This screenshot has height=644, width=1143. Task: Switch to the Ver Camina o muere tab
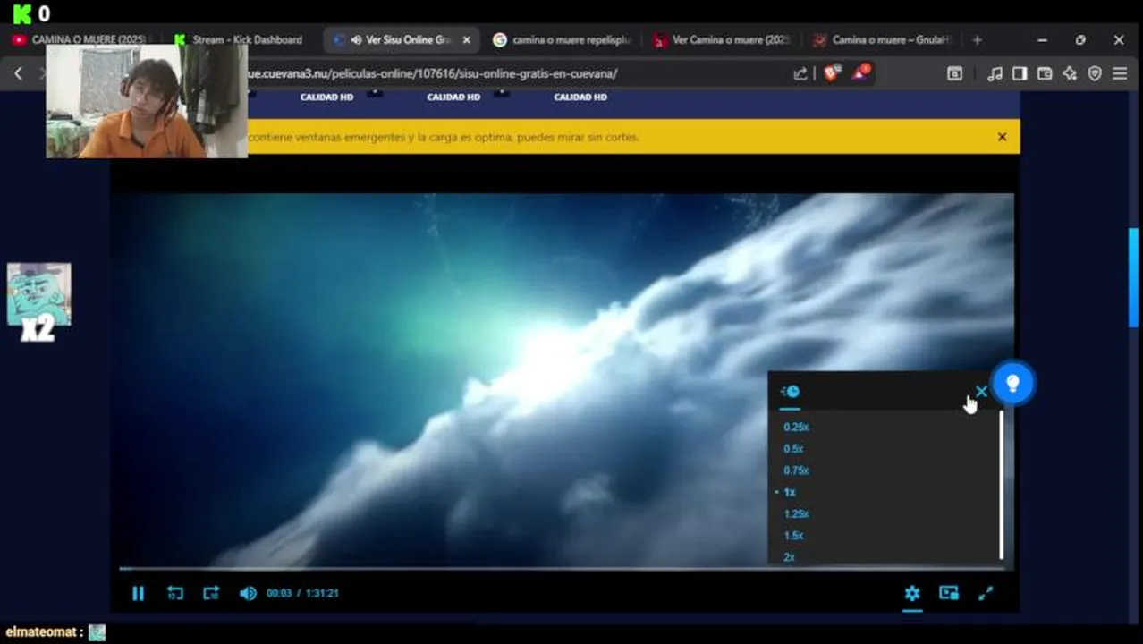coord(723,40)
